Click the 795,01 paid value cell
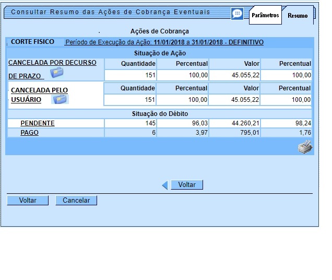 234,133
